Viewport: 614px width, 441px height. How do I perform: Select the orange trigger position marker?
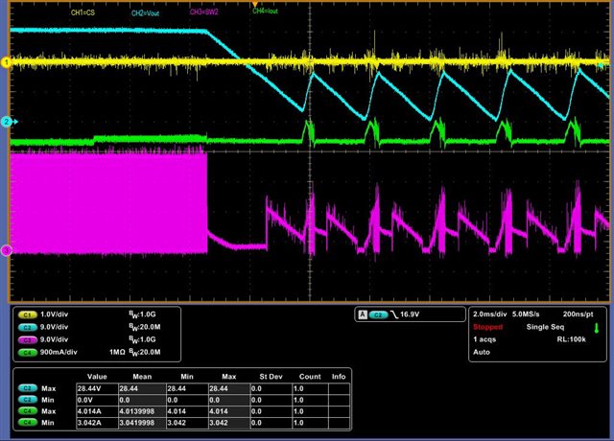point(255,4)
